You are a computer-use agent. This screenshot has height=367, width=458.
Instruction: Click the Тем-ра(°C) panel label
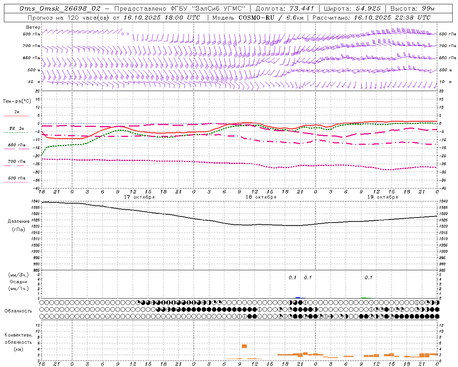pos(17,101)
